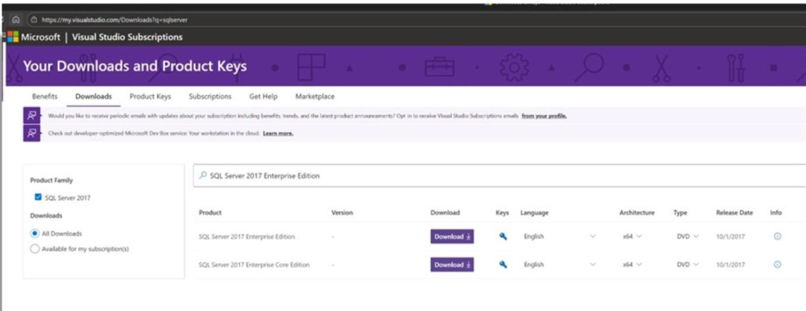Click the 'Your Downloads and Product Keys' title

(x=135, y=66)
